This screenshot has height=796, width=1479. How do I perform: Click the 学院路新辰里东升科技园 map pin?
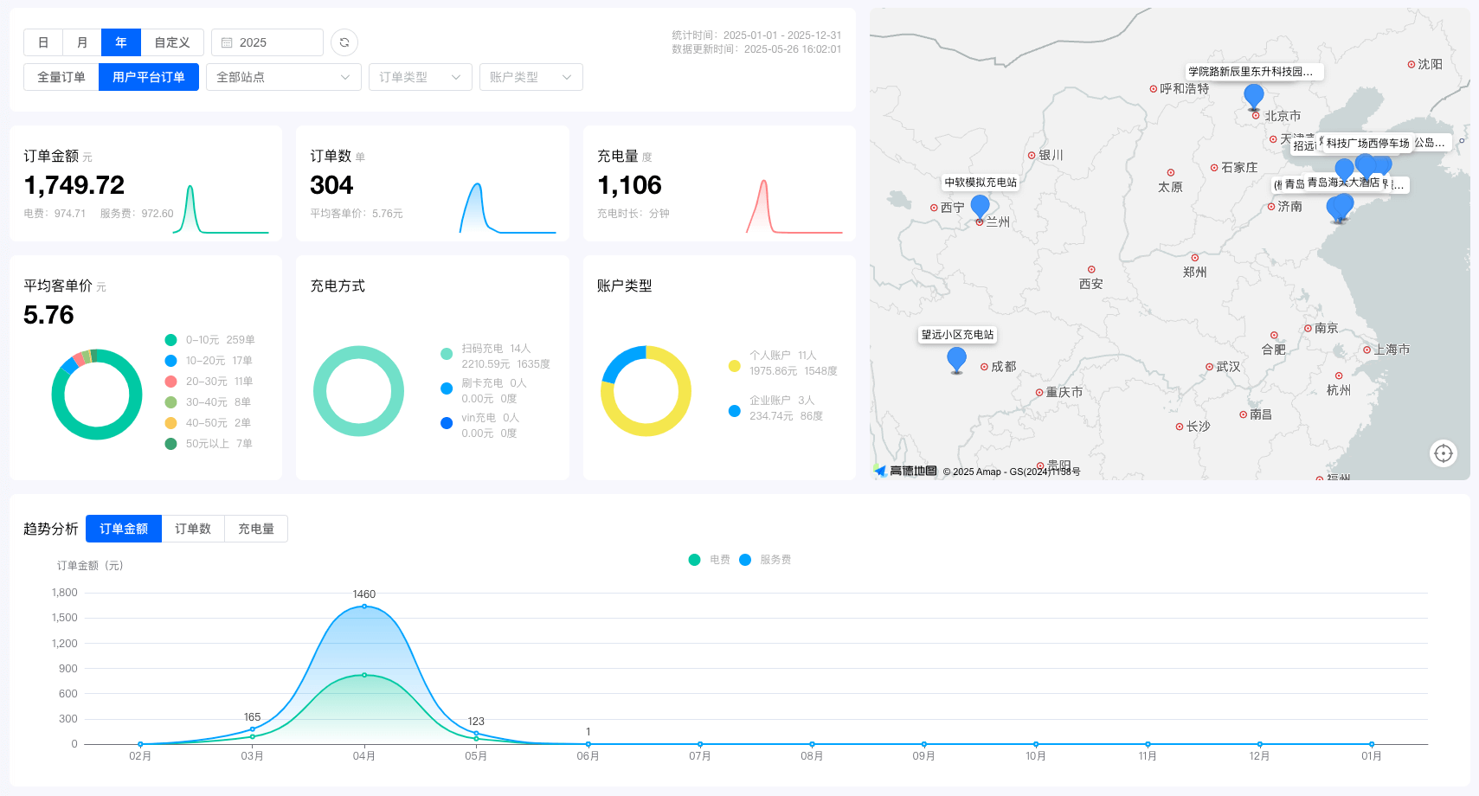coord(1253,96)
